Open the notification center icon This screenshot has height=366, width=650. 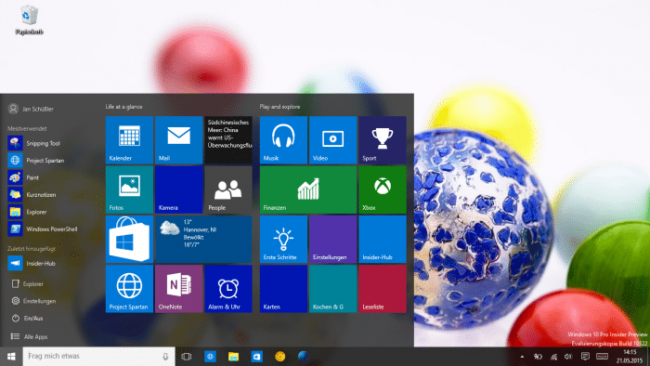click(585, 357)
